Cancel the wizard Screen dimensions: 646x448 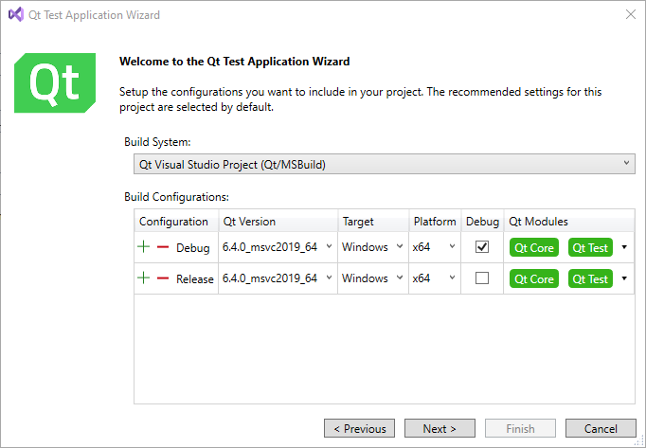coord(601,429)
